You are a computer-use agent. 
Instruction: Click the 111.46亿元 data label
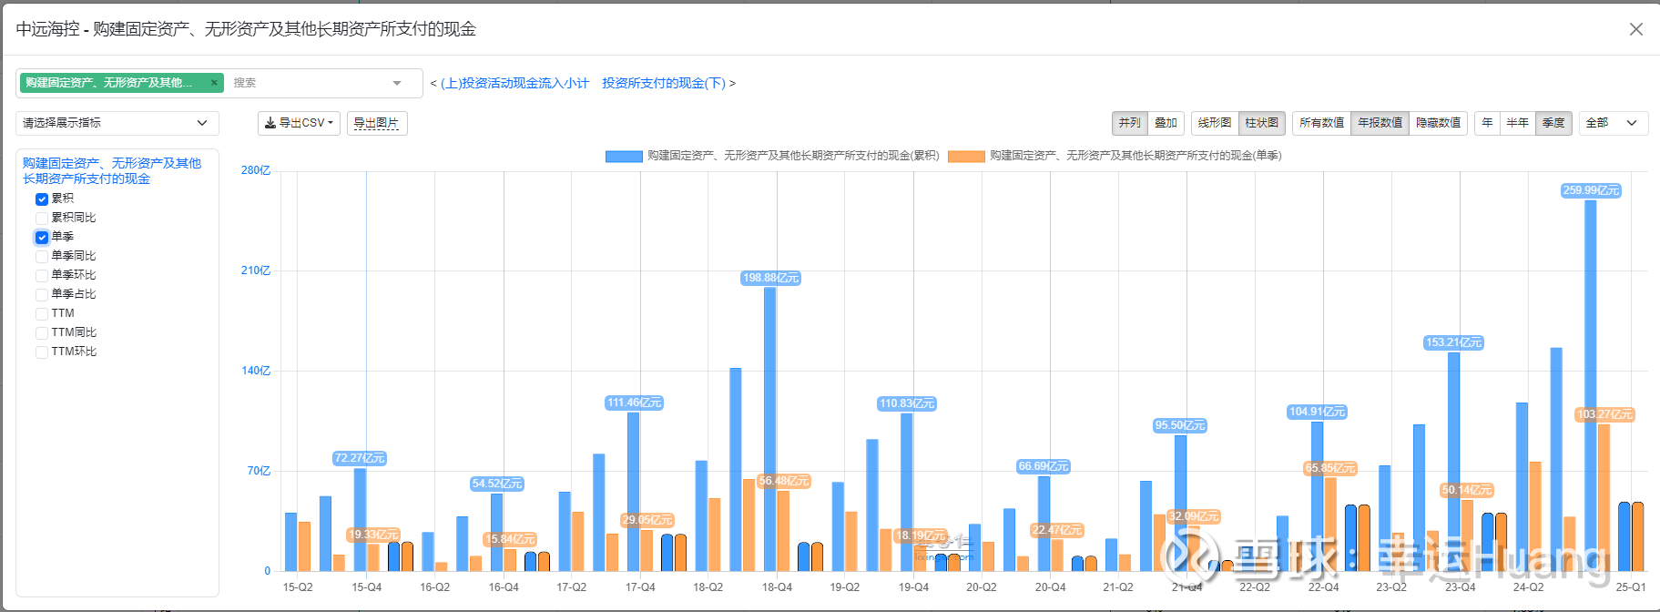pos(635,403)
